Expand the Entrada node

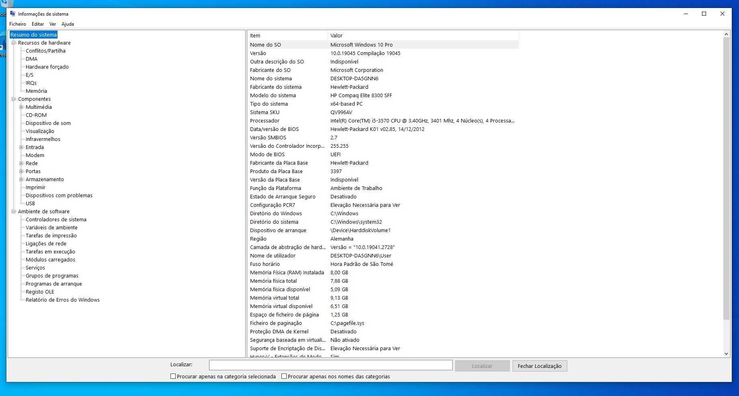[x=21, y=147]
